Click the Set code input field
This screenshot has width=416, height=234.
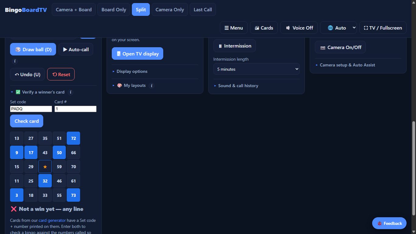click(31, 109)
